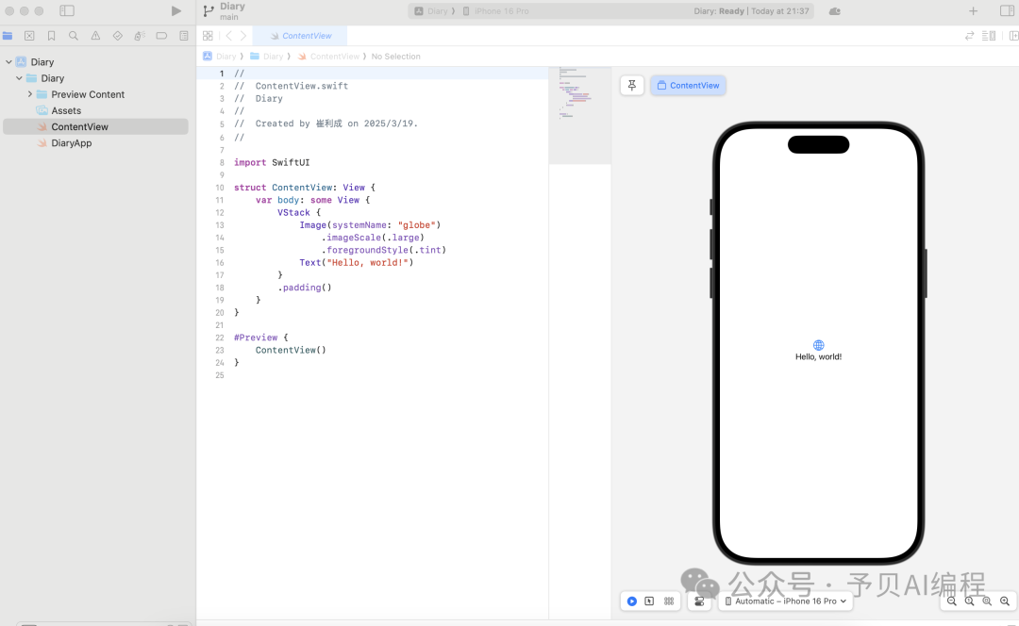Open the Test navigator diamond icon

click(117, 36)
